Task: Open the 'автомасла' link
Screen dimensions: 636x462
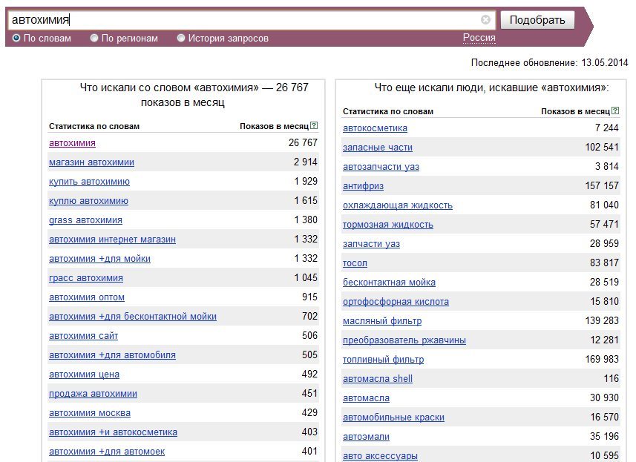Action: pos(366,398)
